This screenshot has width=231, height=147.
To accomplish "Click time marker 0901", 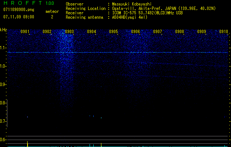I will (25, 32).
